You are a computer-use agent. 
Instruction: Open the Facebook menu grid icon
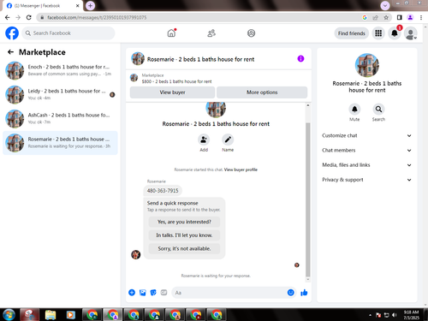(x=378, y=33)
